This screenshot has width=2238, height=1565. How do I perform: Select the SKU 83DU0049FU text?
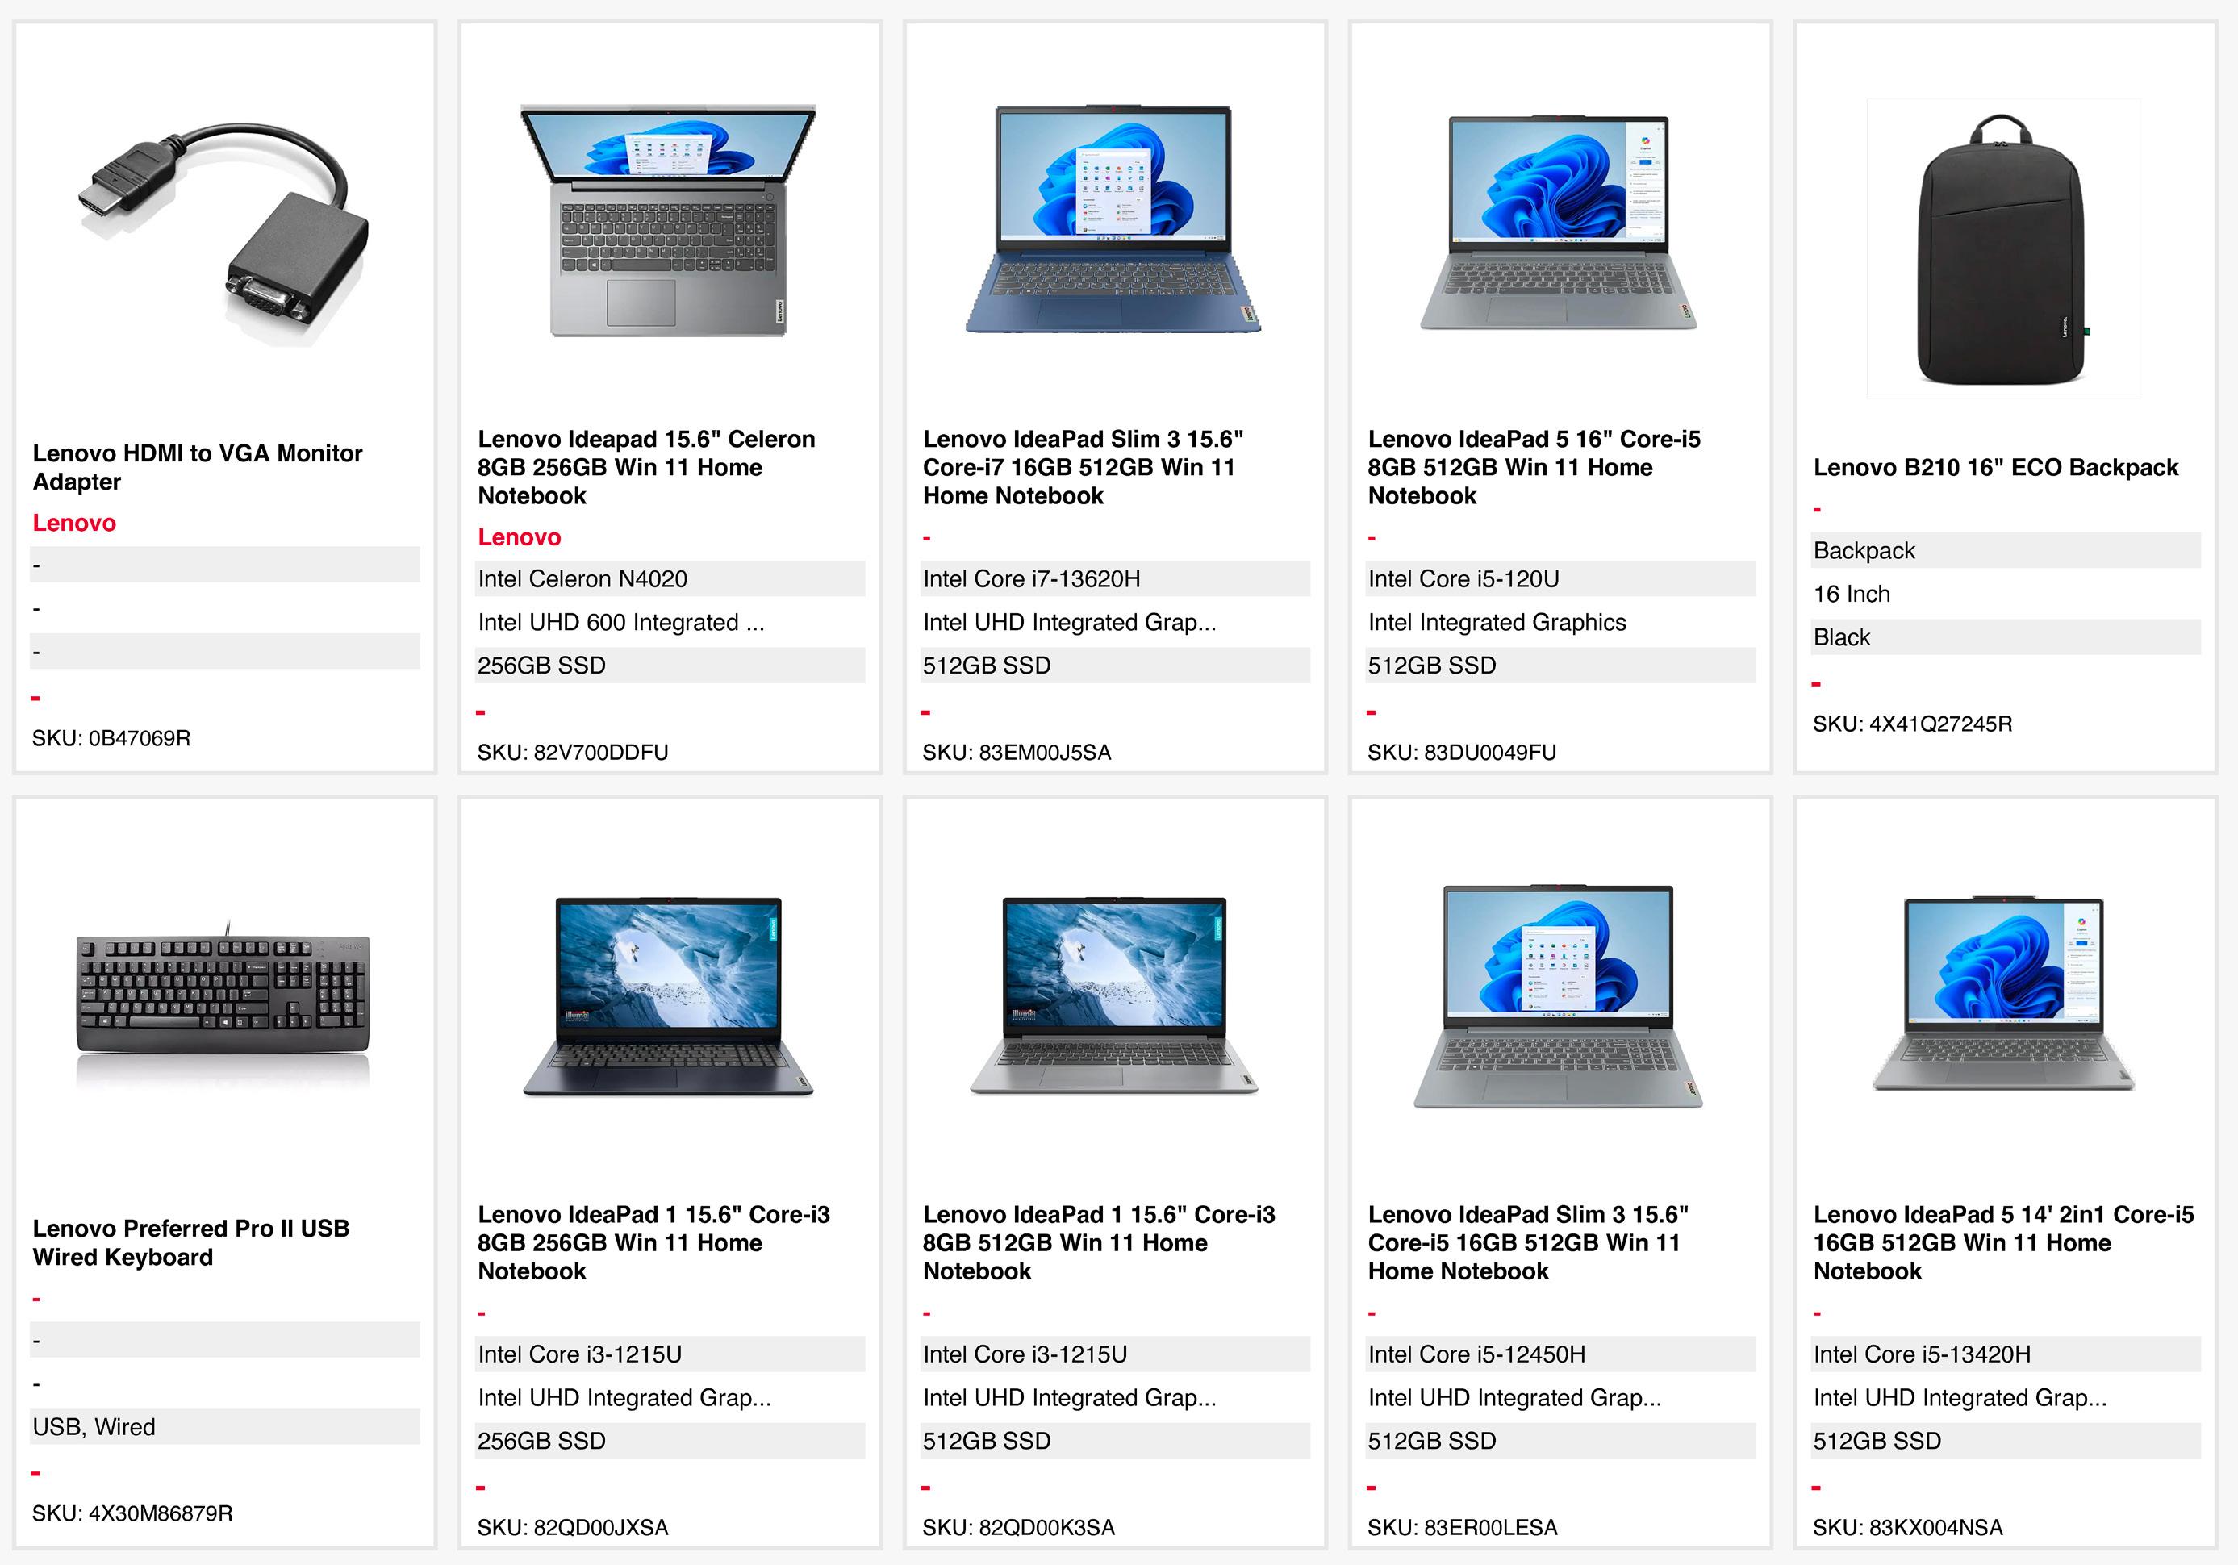(1461, 753)
